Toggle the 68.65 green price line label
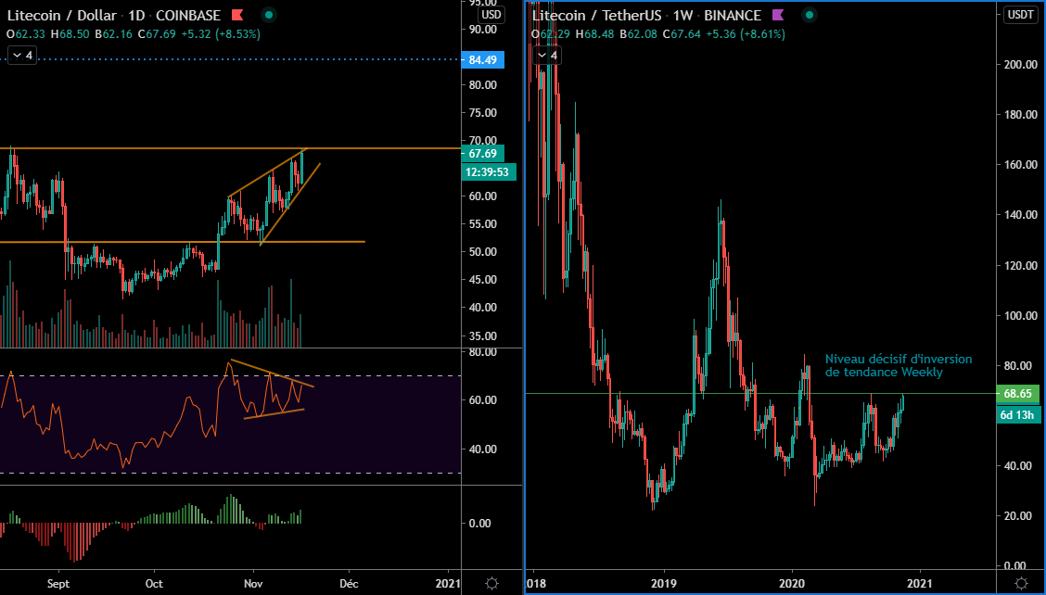1046x595 pixels. pyautogui.click(x=1018, y=394)
